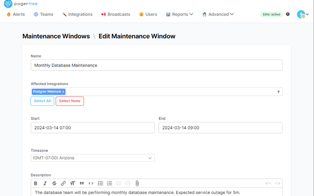This screenshot has width=314, height=196.
Task: Click the Select All button
Action: [42, 101]
